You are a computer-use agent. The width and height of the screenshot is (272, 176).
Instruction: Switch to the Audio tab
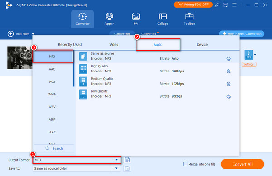click(158, 44)
